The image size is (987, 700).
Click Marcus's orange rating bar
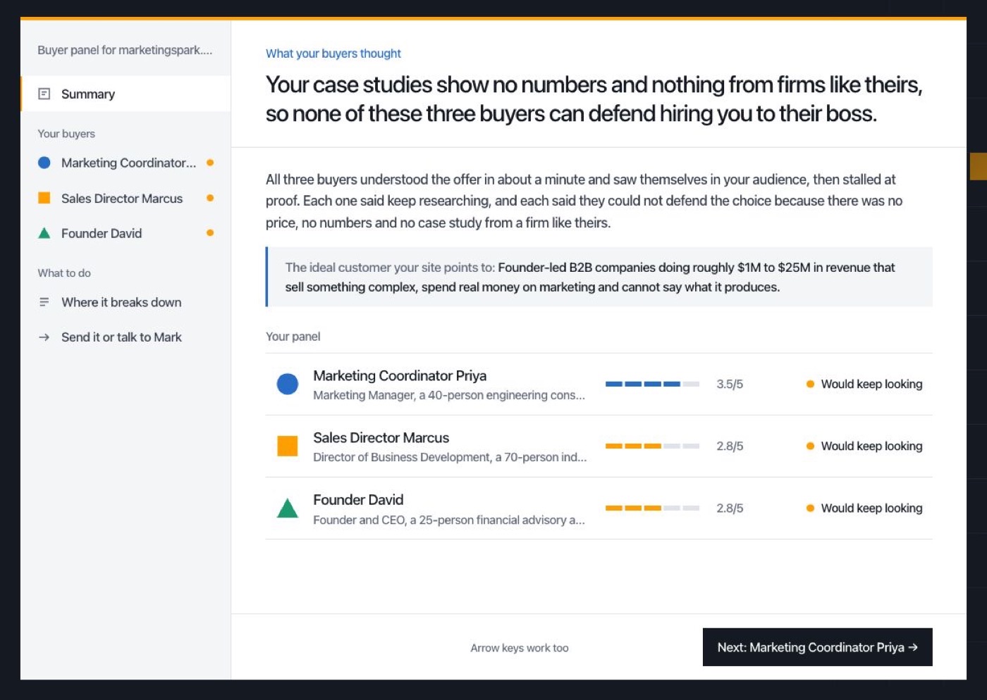(652, 446)
